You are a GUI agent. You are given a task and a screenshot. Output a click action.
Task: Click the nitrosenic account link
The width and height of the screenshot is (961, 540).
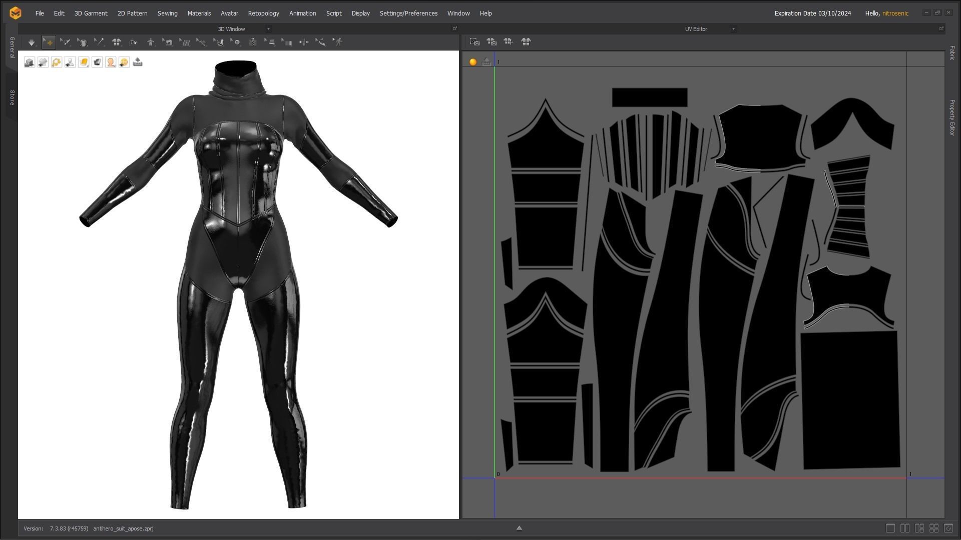895,13
